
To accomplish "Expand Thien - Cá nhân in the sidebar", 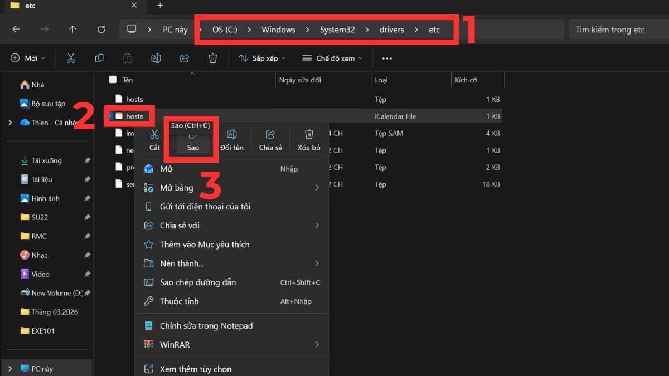I will point(9,122).
